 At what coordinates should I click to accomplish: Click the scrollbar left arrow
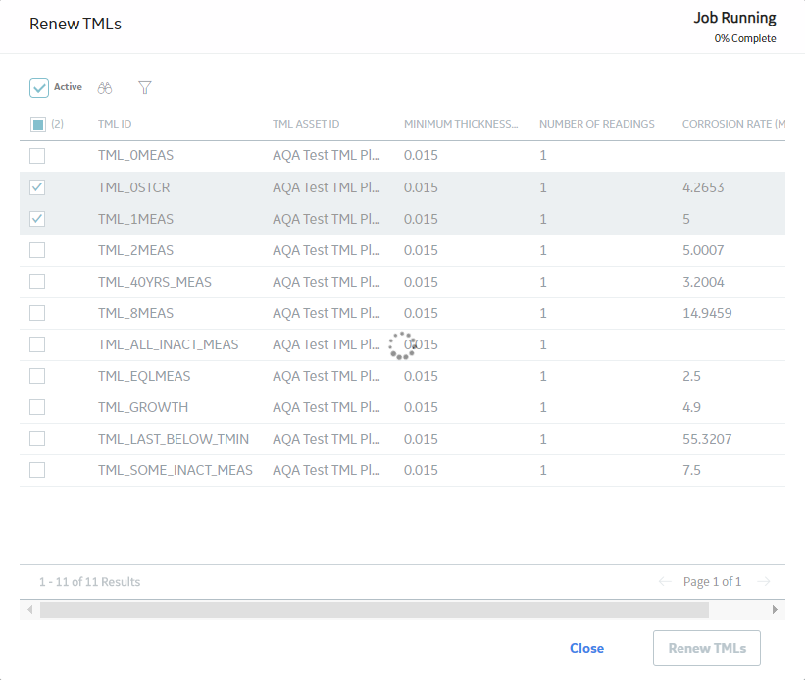30,609
